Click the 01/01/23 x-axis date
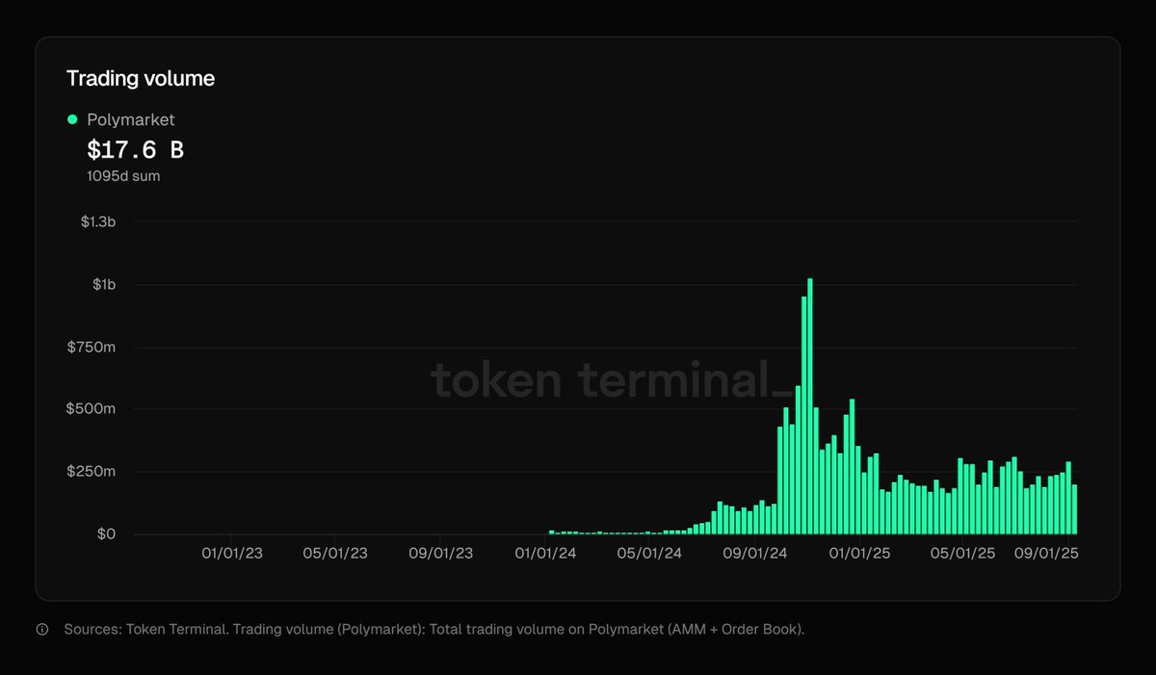Screen dimensions: 1156x675 click(231, 554)
